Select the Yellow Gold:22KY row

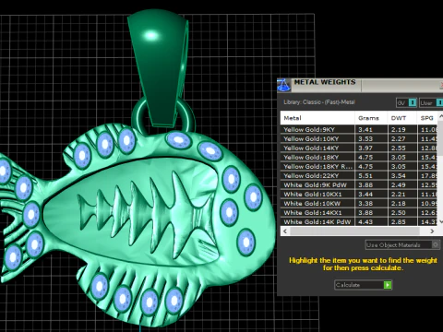point(359,175)
